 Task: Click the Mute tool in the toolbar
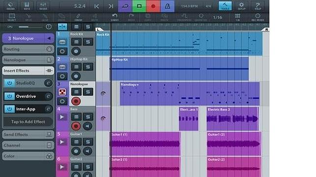pos(95,17)
